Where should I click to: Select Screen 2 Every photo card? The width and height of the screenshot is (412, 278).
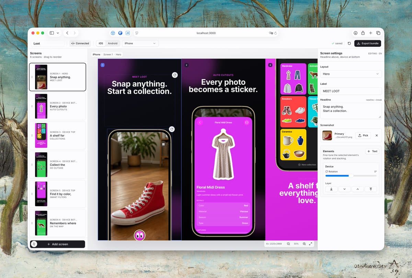point(57,106)
